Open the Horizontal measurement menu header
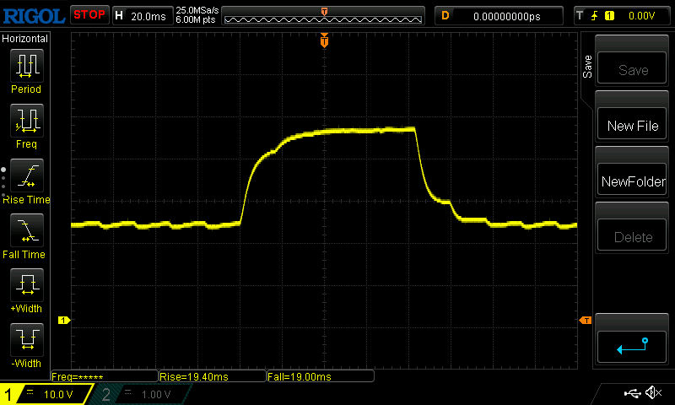This screenshot has height=405, width=675. (x=25, y=39)
